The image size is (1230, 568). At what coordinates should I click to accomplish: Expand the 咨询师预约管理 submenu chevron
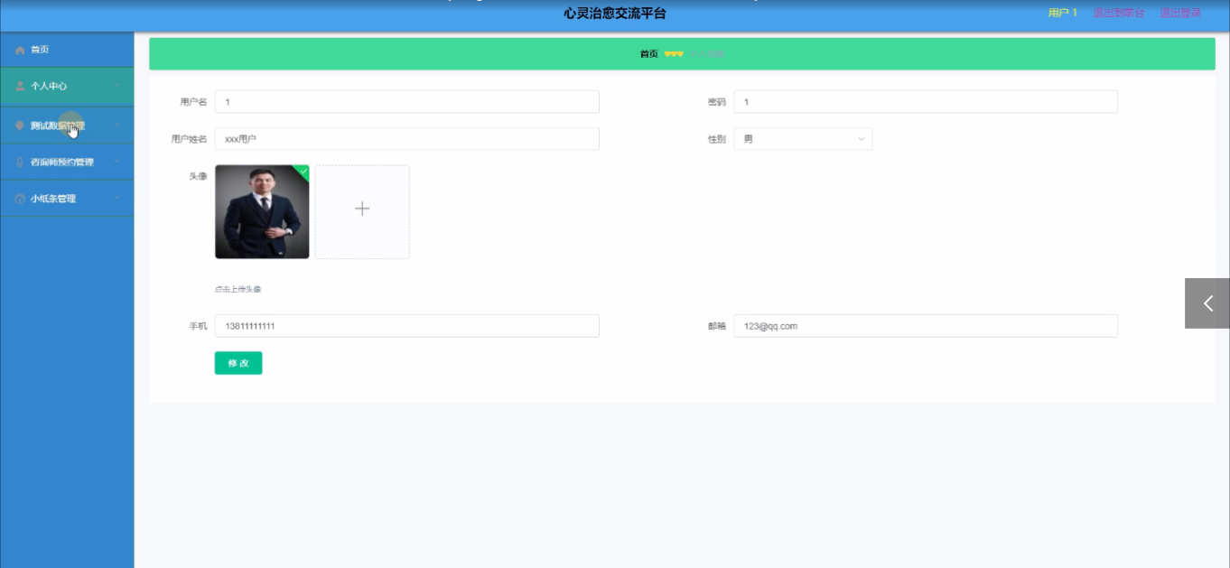pyautogui.click(x=117, y=163)
